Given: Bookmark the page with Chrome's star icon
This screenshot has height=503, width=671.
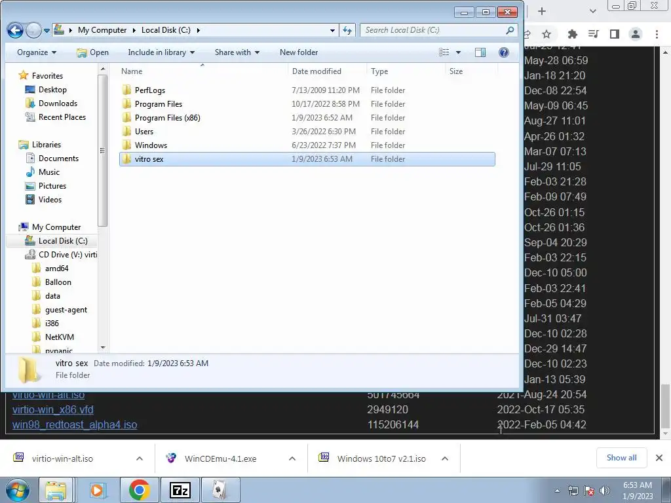Looking at the screenshot, I should tap(546, 34).
